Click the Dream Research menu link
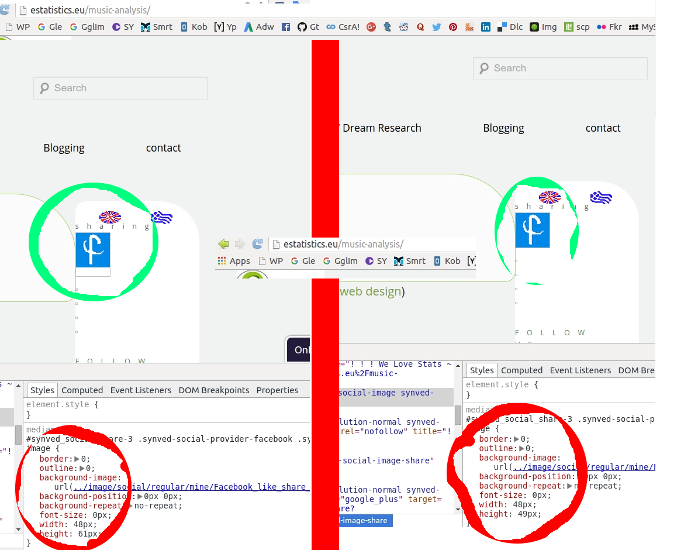 (x=382, y=128)
